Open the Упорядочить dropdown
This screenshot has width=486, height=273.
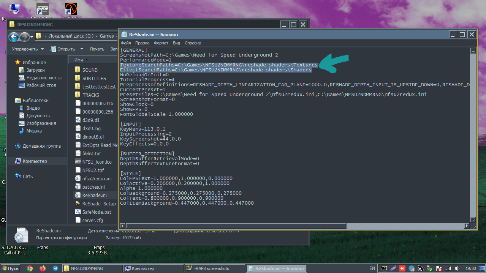pos(28,49)
